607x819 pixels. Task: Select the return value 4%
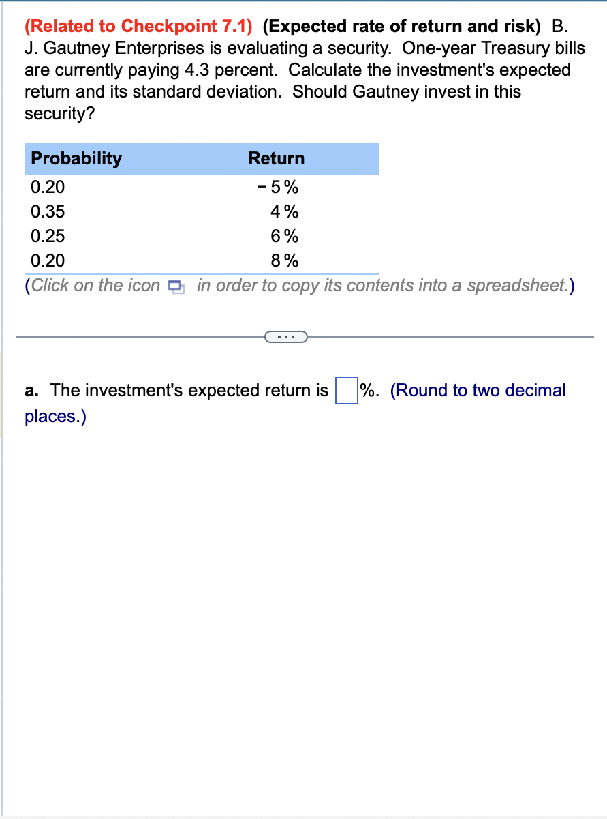pyautogui.click(x=285, y=211)
